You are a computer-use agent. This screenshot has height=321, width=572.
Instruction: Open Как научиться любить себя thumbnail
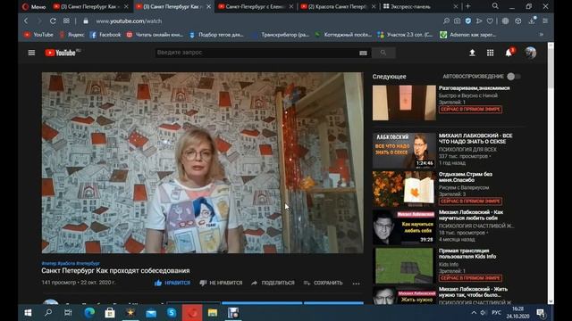click(404, 227)
